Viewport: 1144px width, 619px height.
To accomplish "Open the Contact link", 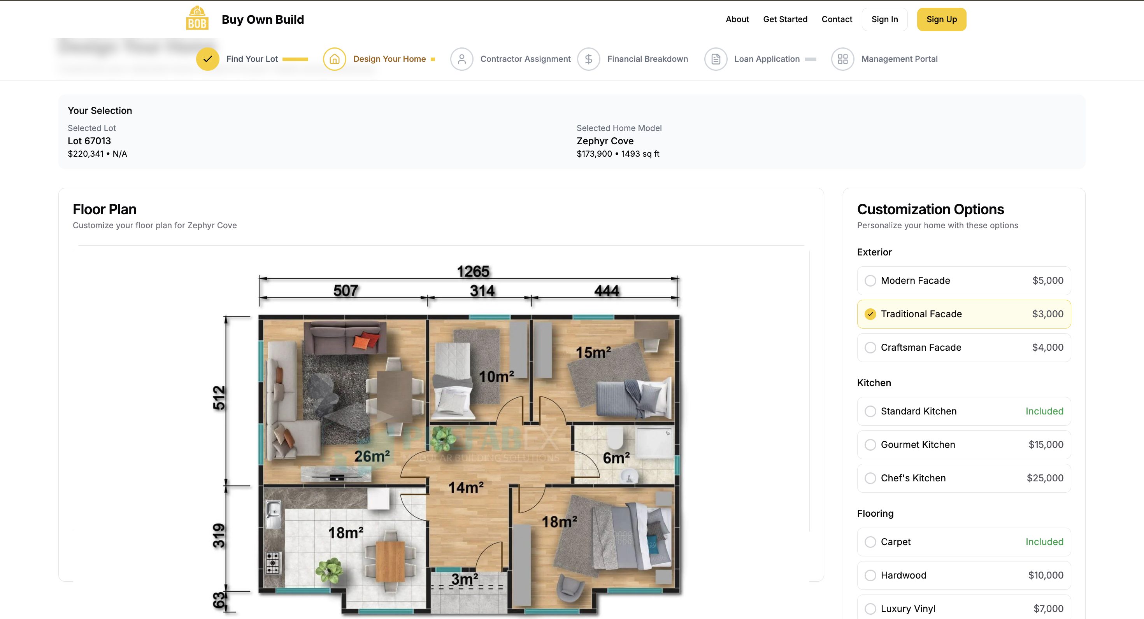I will (x=837, y=19).
